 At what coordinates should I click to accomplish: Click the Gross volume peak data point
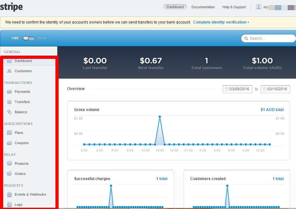160,117
